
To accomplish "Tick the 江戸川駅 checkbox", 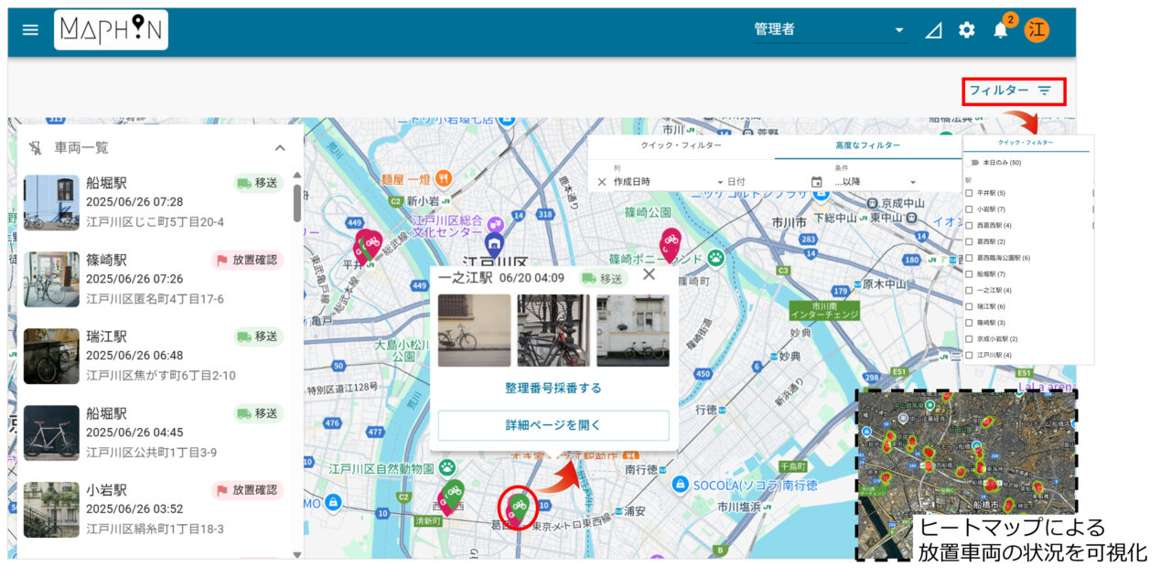I will click(970, 355).
